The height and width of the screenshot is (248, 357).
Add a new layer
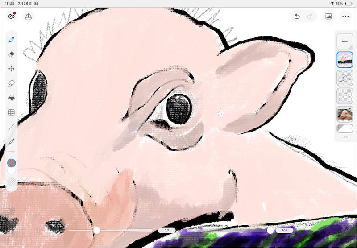(345, 41)
